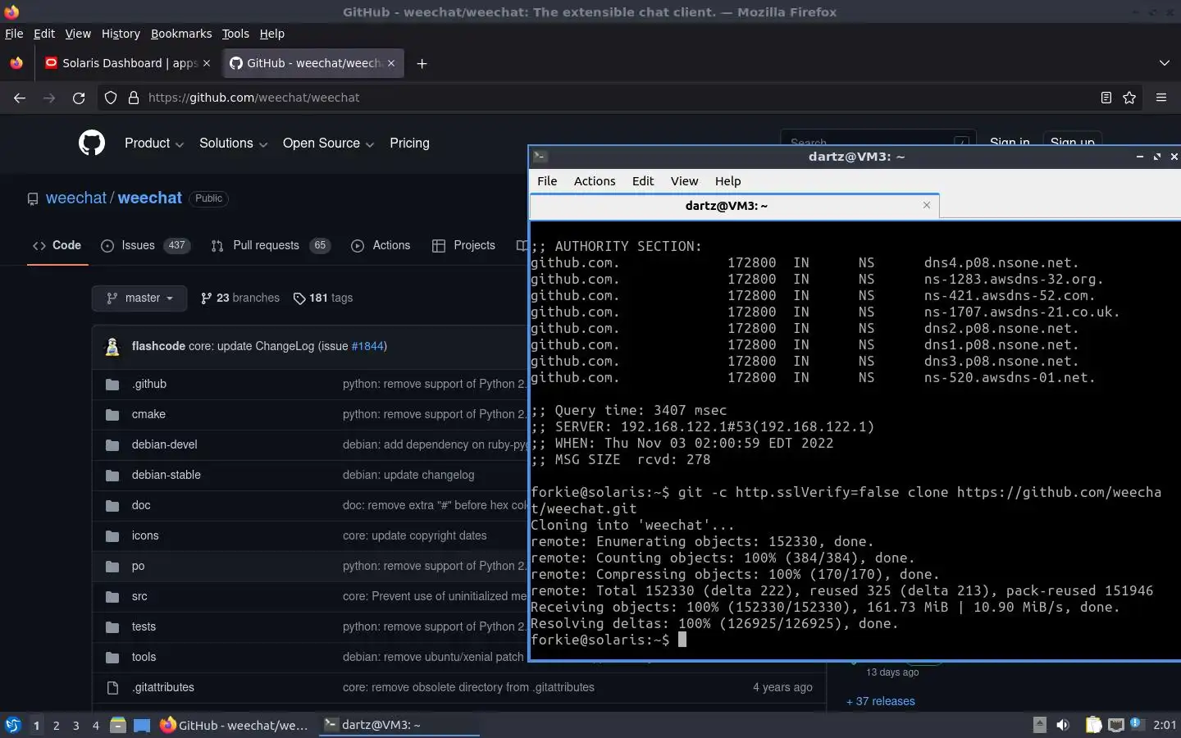Open a new tab with plus button
Screen dimensions: 1181x738
pyautogui.click(x=422, y=63)
